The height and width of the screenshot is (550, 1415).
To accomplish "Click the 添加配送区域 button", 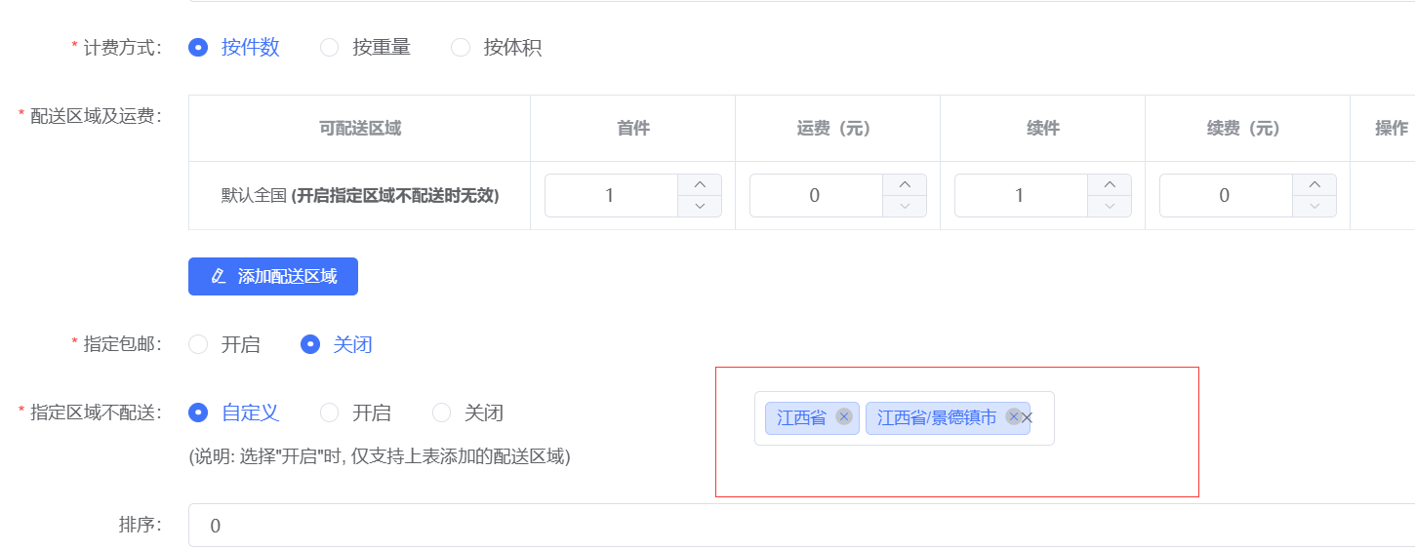I will click(x=273, y=276).
